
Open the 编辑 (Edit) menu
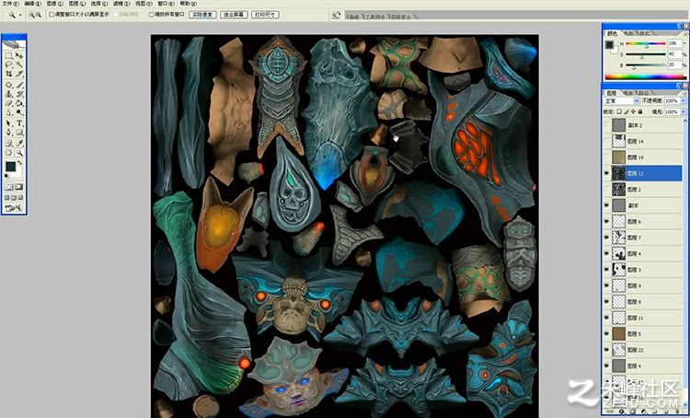pos(32,4)
